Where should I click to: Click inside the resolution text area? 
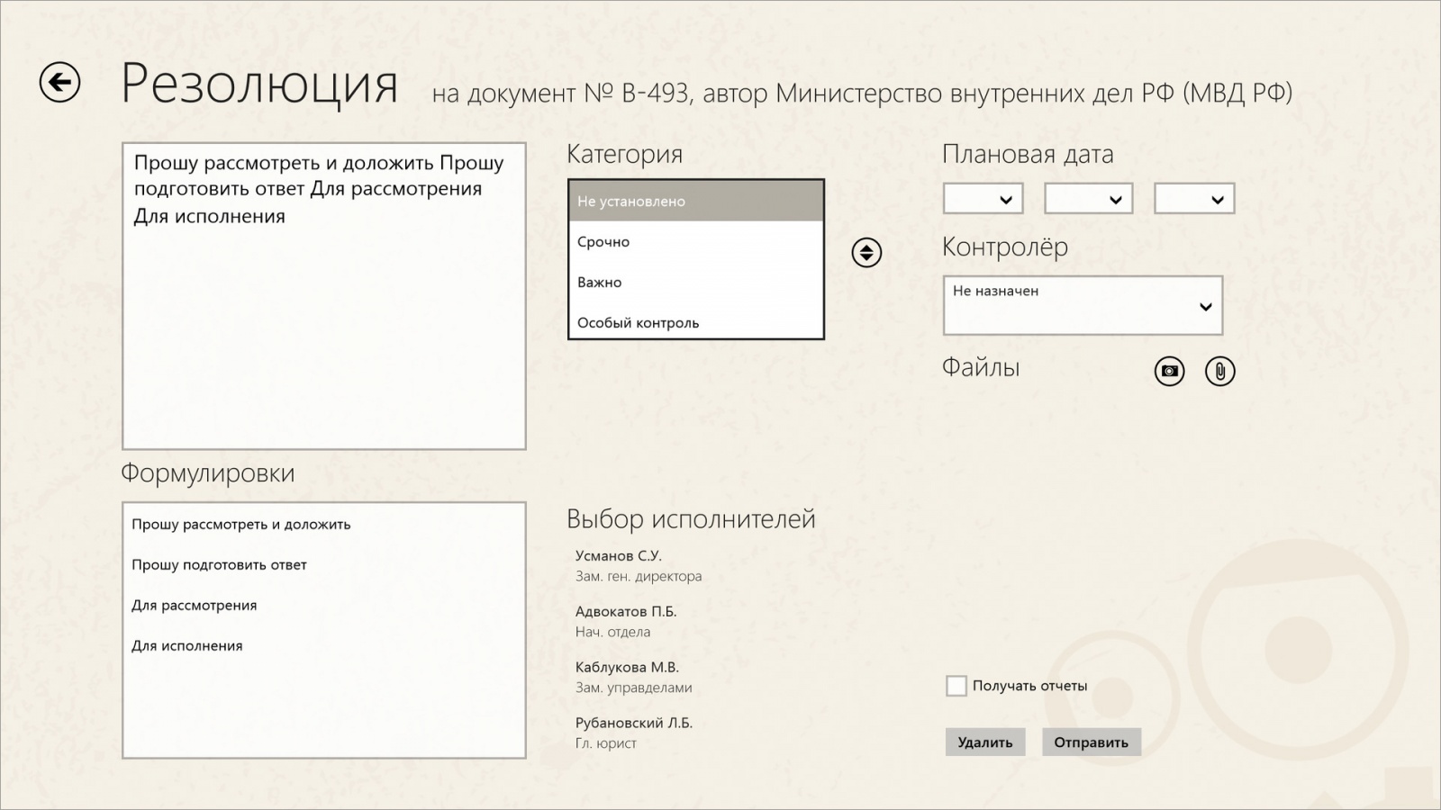pos(322,297)
